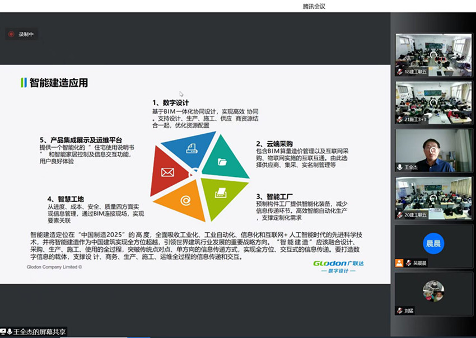The image size is (476, 338).
Task: Click the 智能建造应用 slide heading
Action: (x=58, y=83)
